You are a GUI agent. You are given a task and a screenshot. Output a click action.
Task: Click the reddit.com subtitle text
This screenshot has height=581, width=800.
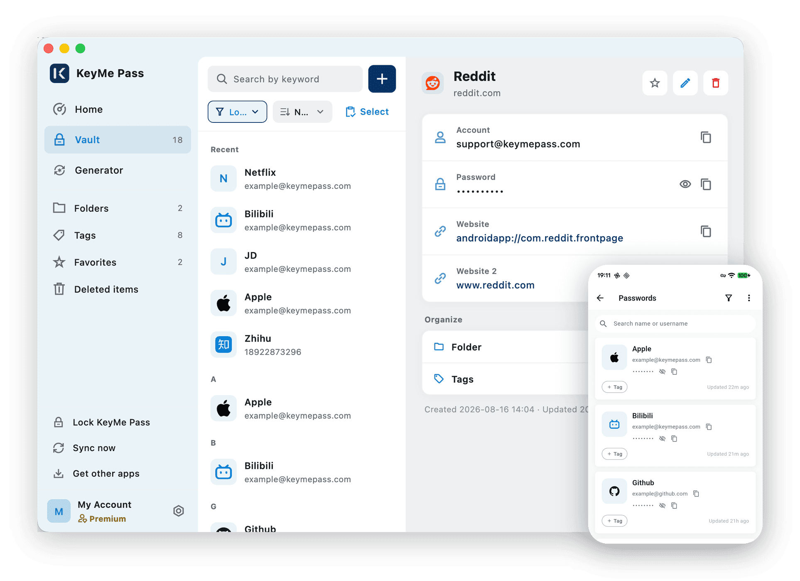tap(477, 93)
